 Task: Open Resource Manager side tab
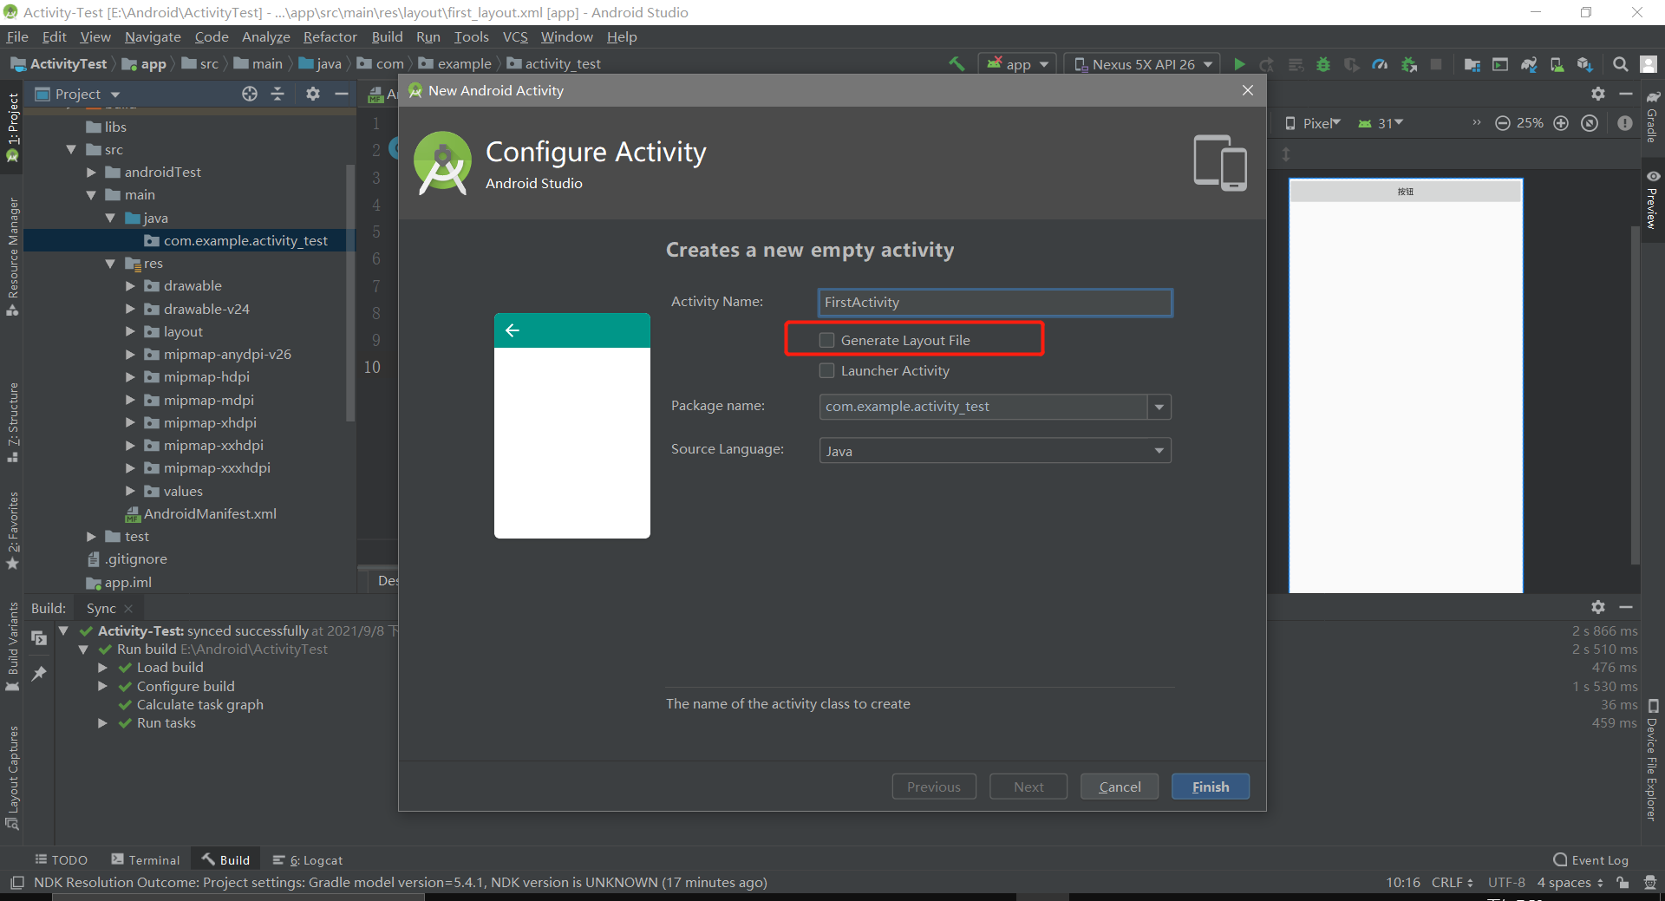pos(13,258)
